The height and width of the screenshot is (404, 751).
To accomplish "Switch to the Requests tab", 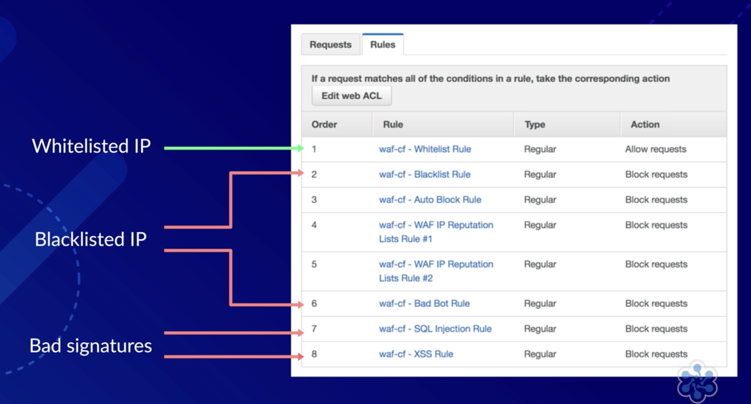I will 330,45.
